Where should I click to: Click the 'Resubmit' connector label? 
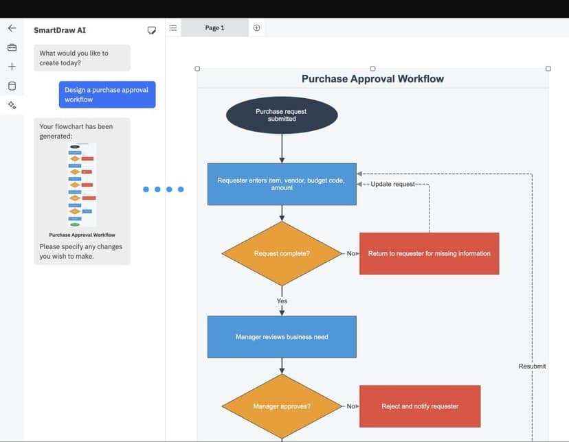pos(532,367)
